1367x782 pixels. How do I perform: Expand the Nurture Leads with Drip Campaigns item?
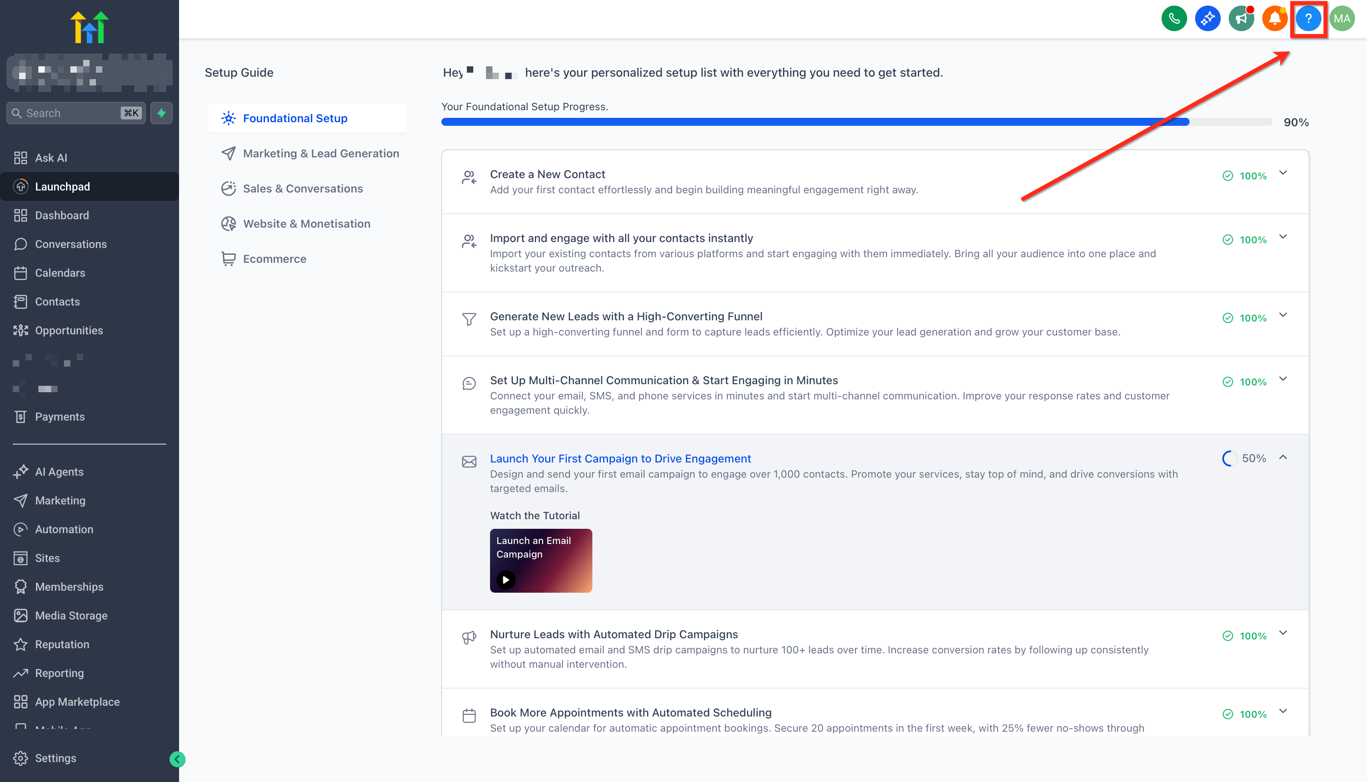click(1283, 633)
